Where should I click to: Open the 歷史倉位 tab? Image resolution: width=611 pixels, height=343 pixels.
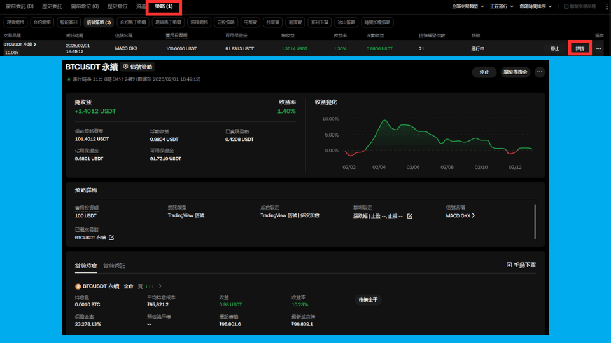click(x=117, y=6)
